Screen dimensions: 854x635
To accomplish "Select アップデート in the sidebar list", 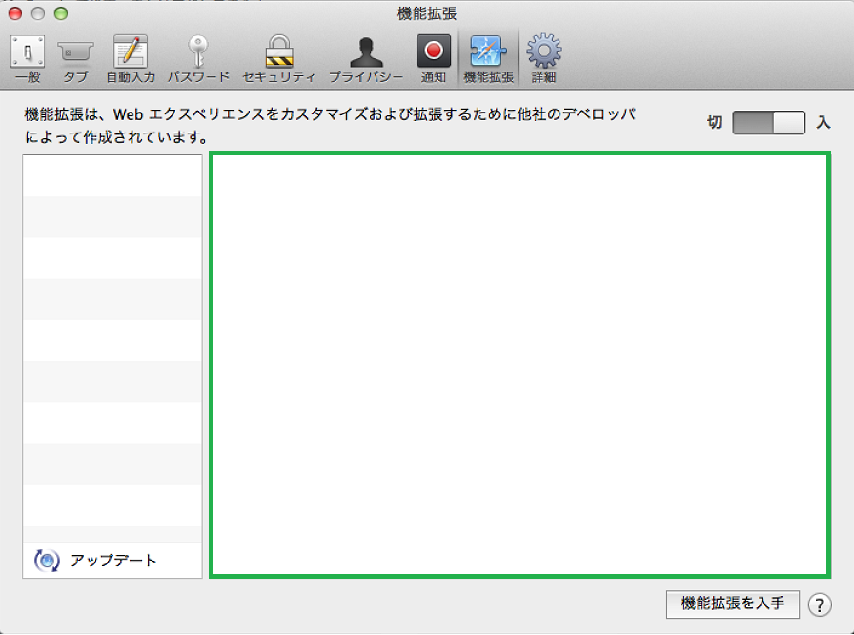I will tap(112, 561).
